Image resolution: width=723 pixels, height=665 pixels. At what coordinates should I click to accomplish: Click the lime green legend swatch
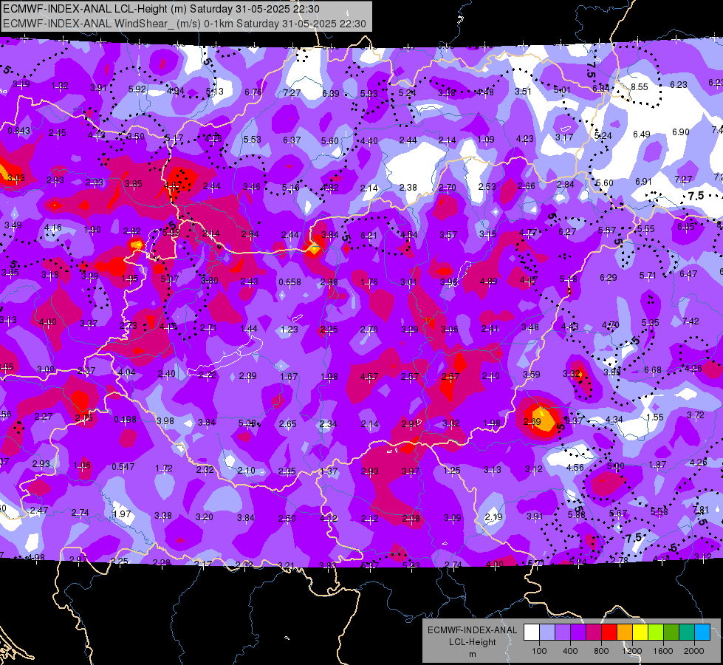coord(656,632)
